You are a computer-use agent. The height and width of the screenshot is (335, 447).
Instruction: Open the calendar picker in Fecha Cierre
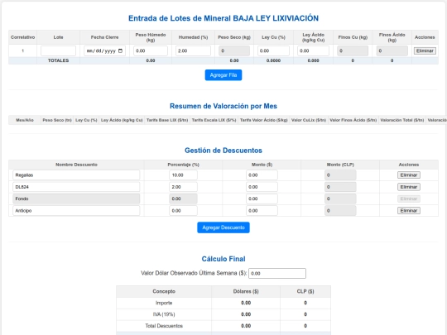(120, 50)
